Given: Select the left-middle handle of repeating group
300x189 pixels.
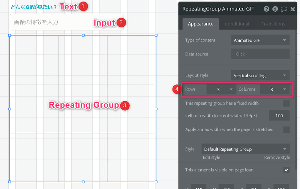Looking at the screenshot, I should (x=10, y=109).
